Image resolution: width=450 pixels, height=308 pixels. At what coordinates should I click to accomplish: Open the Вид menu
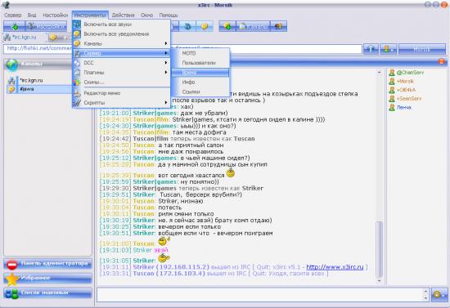point(32,16)
